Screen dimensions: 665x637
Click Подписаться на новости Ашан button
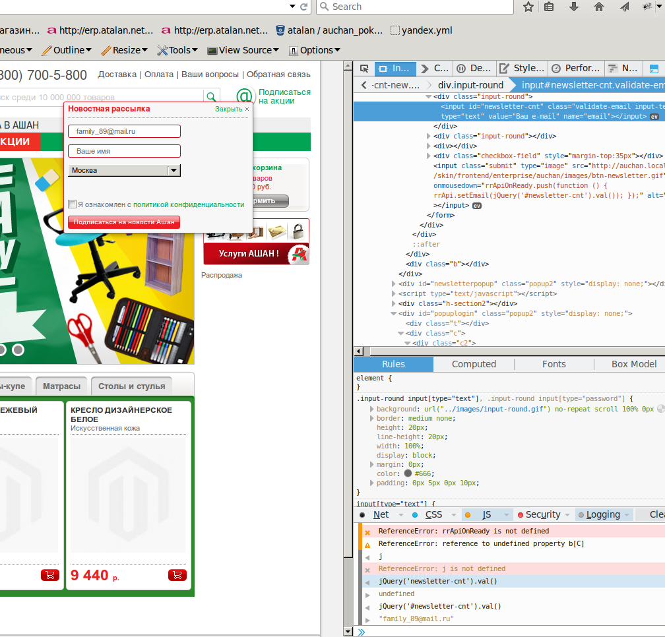tap(124, 222)
